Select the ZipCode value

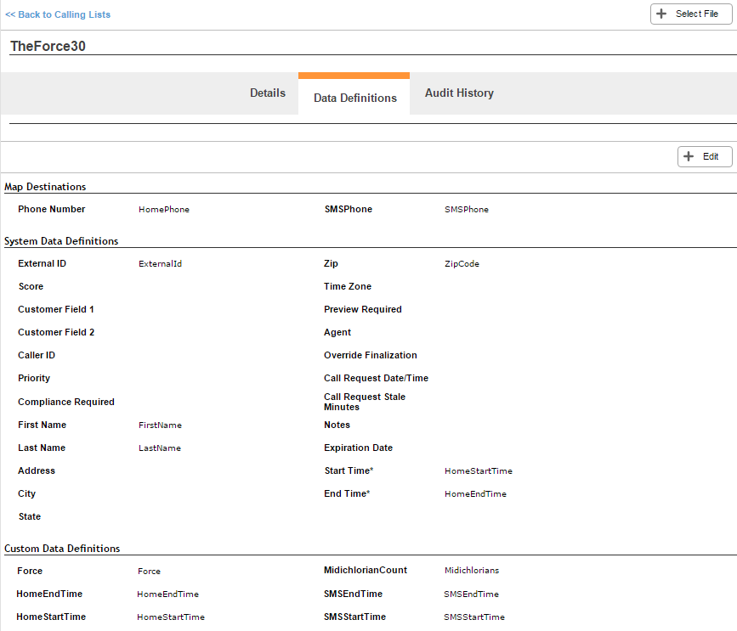pyautogui.click(x=462, y=264)
